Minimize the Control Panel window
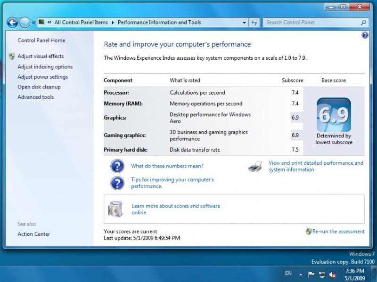The width and height of the screenshot is (377, 282). click(x=331, y=7)
